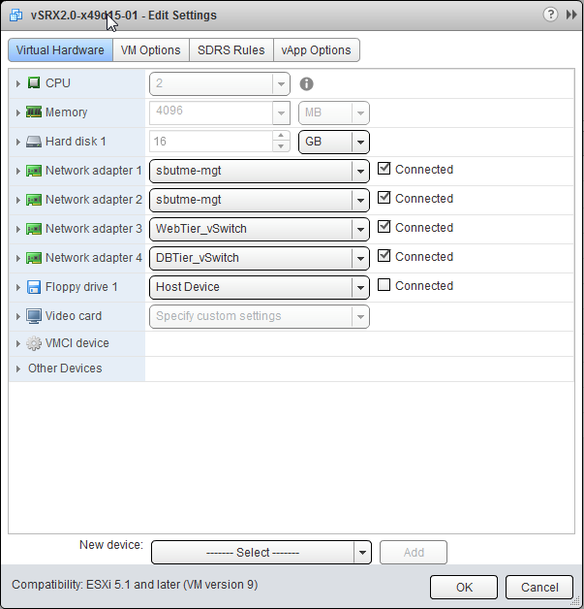Screen dimensions: 584x609
Task: Switch to the VM Options tab
Action: tap(150, 50)
